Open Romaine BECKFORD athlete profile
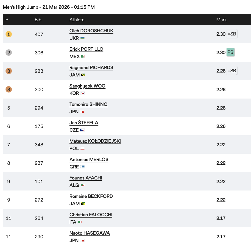 pos(91,196)
